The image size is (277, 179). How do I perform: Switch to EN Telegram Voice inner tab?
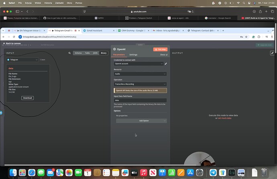(x=30, y=31)
